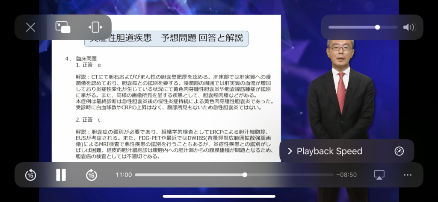Toggle the remaining time -08:50 display
Screen dimensions: 438x202
click(x=346, y=175)
